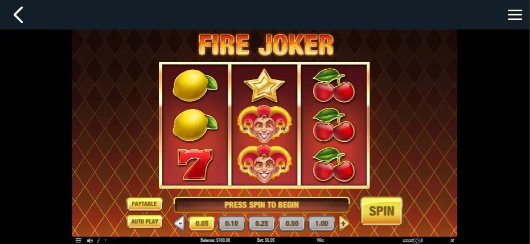Close the game with the bottom-right X
This screenshot has width=530, height=244.
452,240
